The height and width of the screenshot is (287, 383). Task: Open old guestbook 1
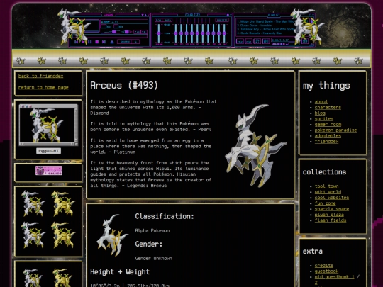(334, 277)
